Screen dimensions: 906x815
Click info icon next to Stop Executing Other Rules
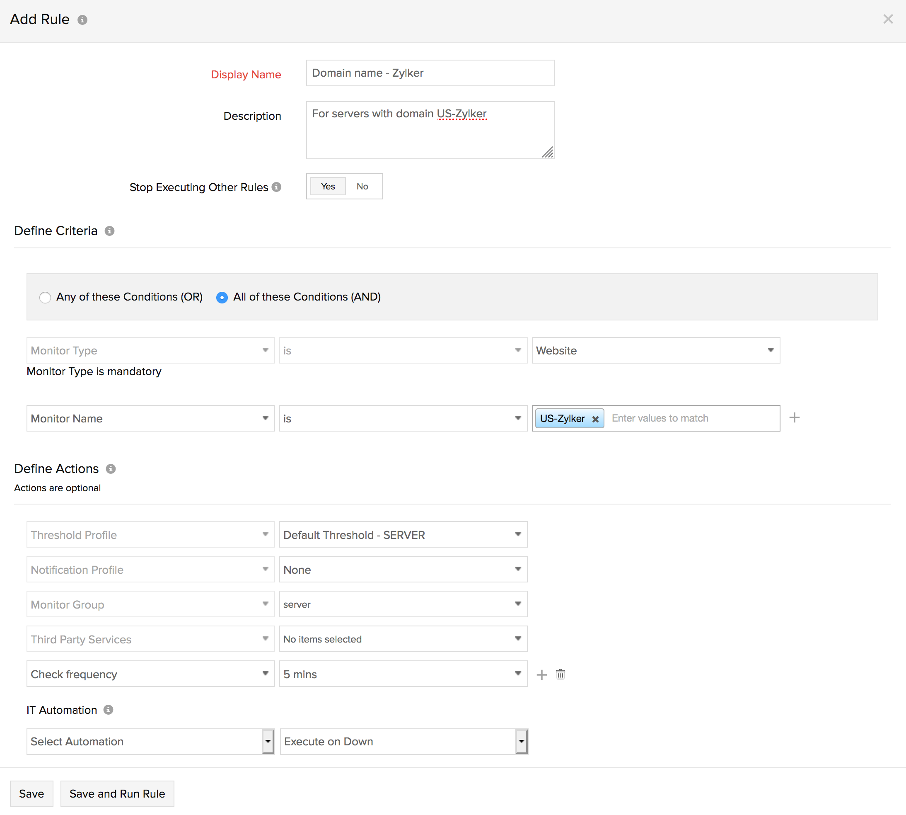point(276,187)
